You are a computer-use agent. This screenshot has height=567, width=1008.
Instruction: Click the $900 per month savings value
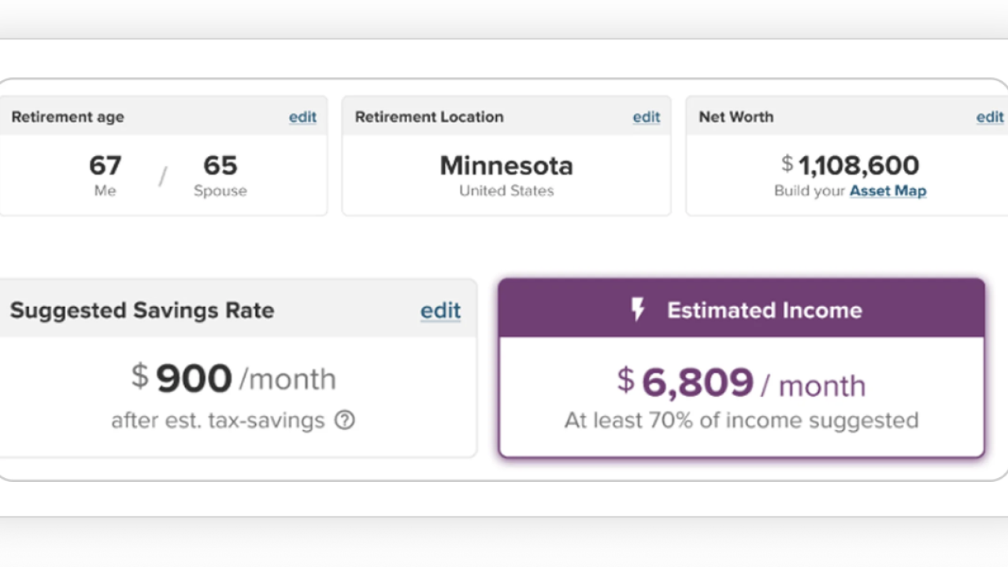195,377
